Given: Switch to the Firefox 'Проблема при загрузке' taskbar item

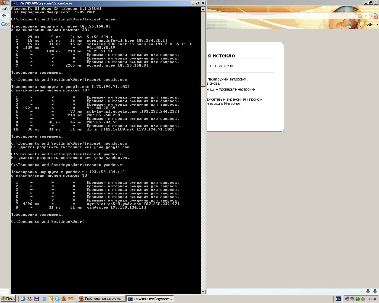Looking at the screenshot, I should coord(101,299).
